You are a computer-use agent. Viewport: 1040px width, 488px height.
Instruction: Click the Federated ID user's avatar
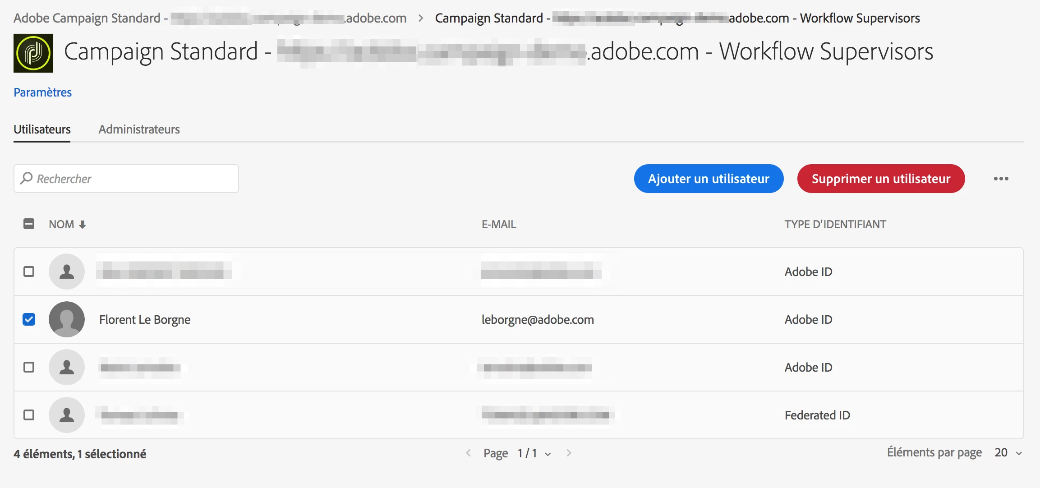[x=67, y=415]
